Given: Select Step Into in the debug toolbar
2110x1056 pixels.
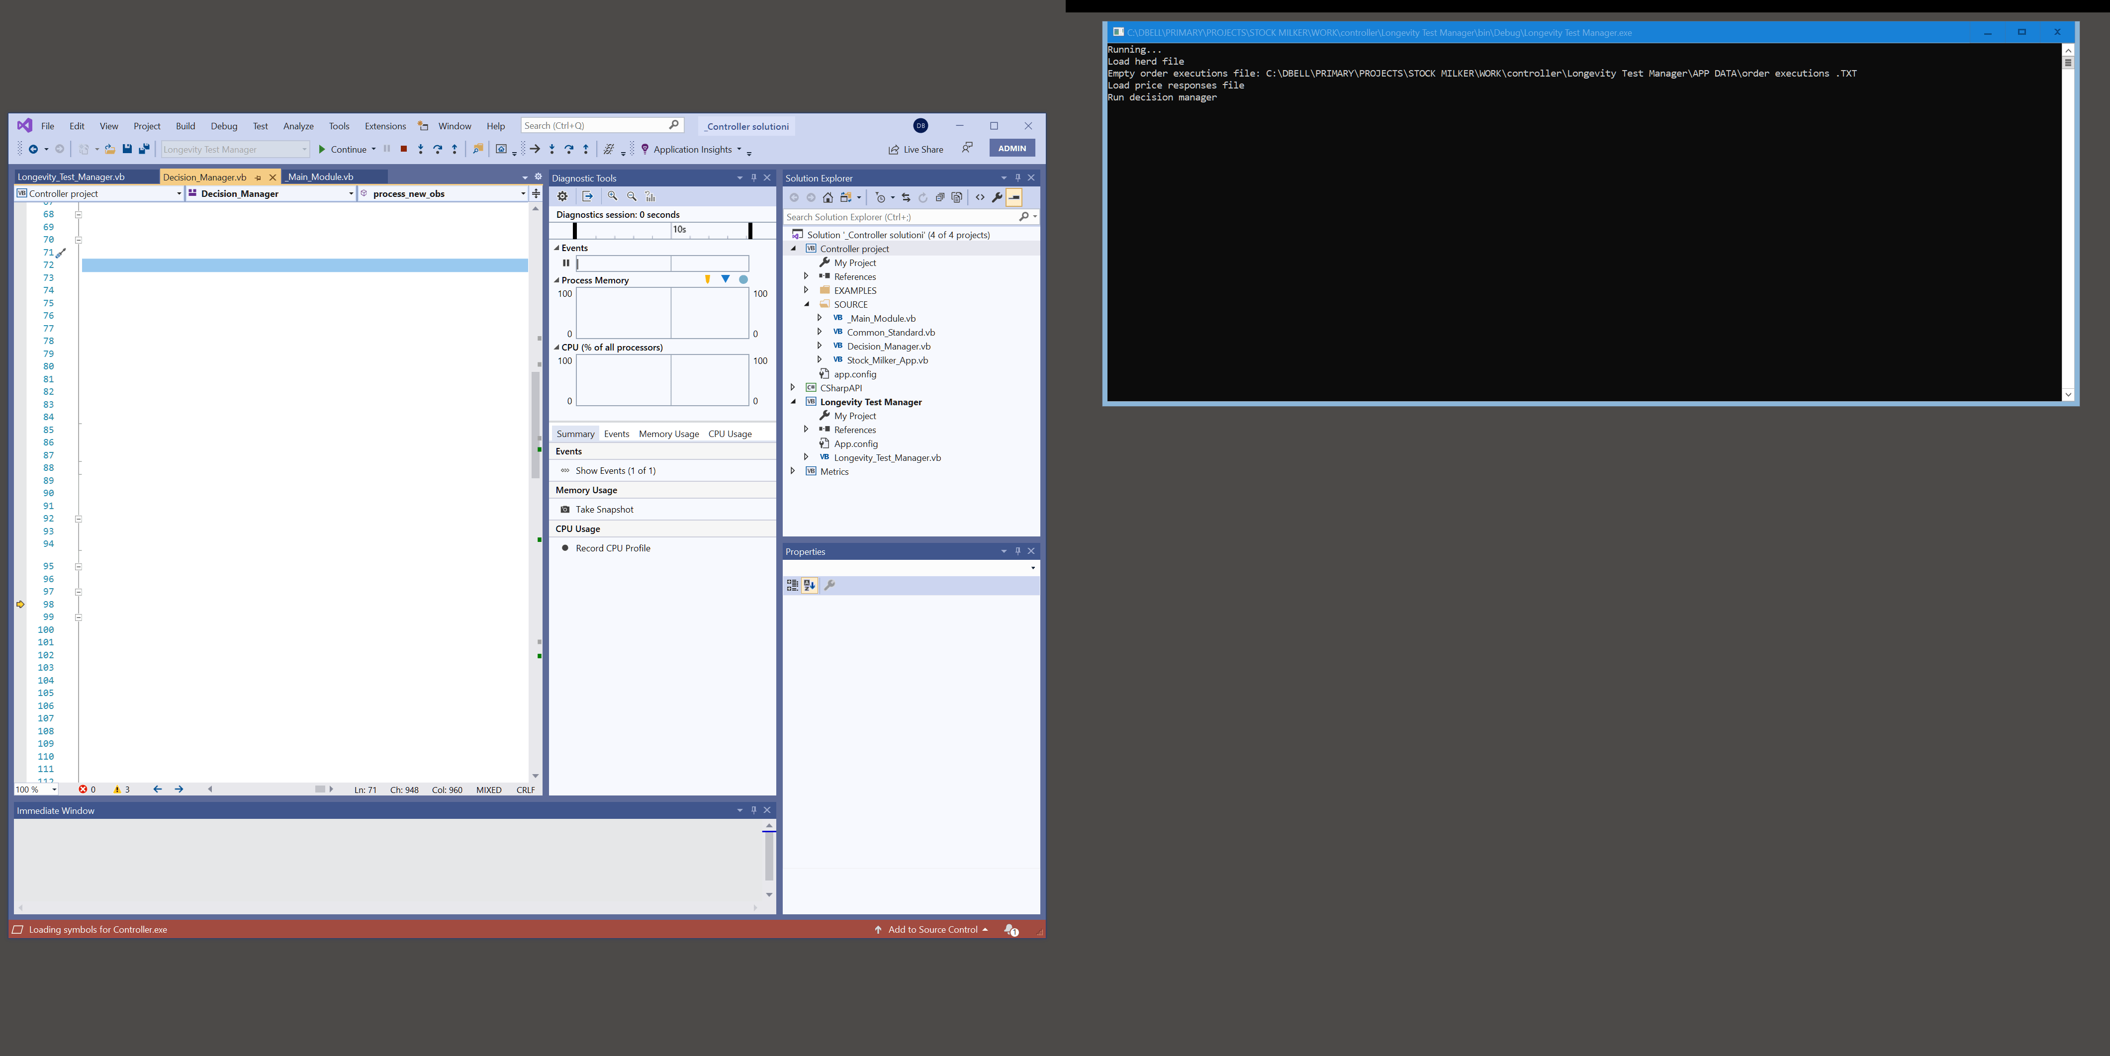Looking at the screenshot, I should click(421, 149).
